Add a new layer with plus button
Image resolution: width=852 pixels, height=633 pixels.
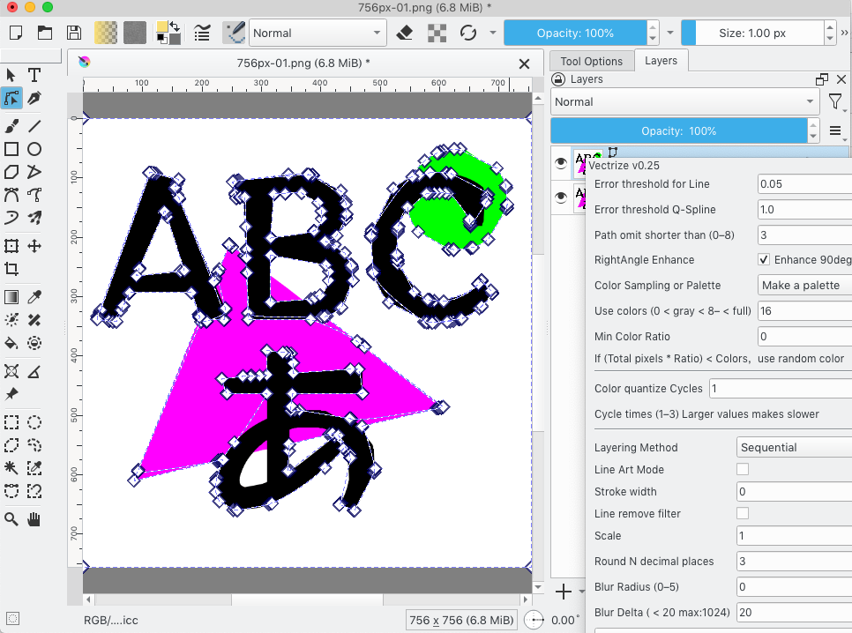564,592
